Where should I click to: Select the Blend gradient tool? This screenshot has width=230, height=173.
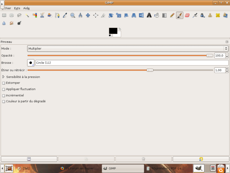coord(164,15)
